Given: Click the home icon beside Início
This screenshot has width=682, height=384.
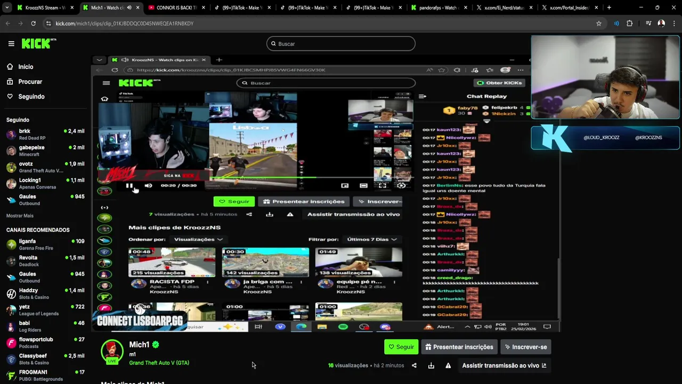Looking at the screenshot, I should coord(10,67).
